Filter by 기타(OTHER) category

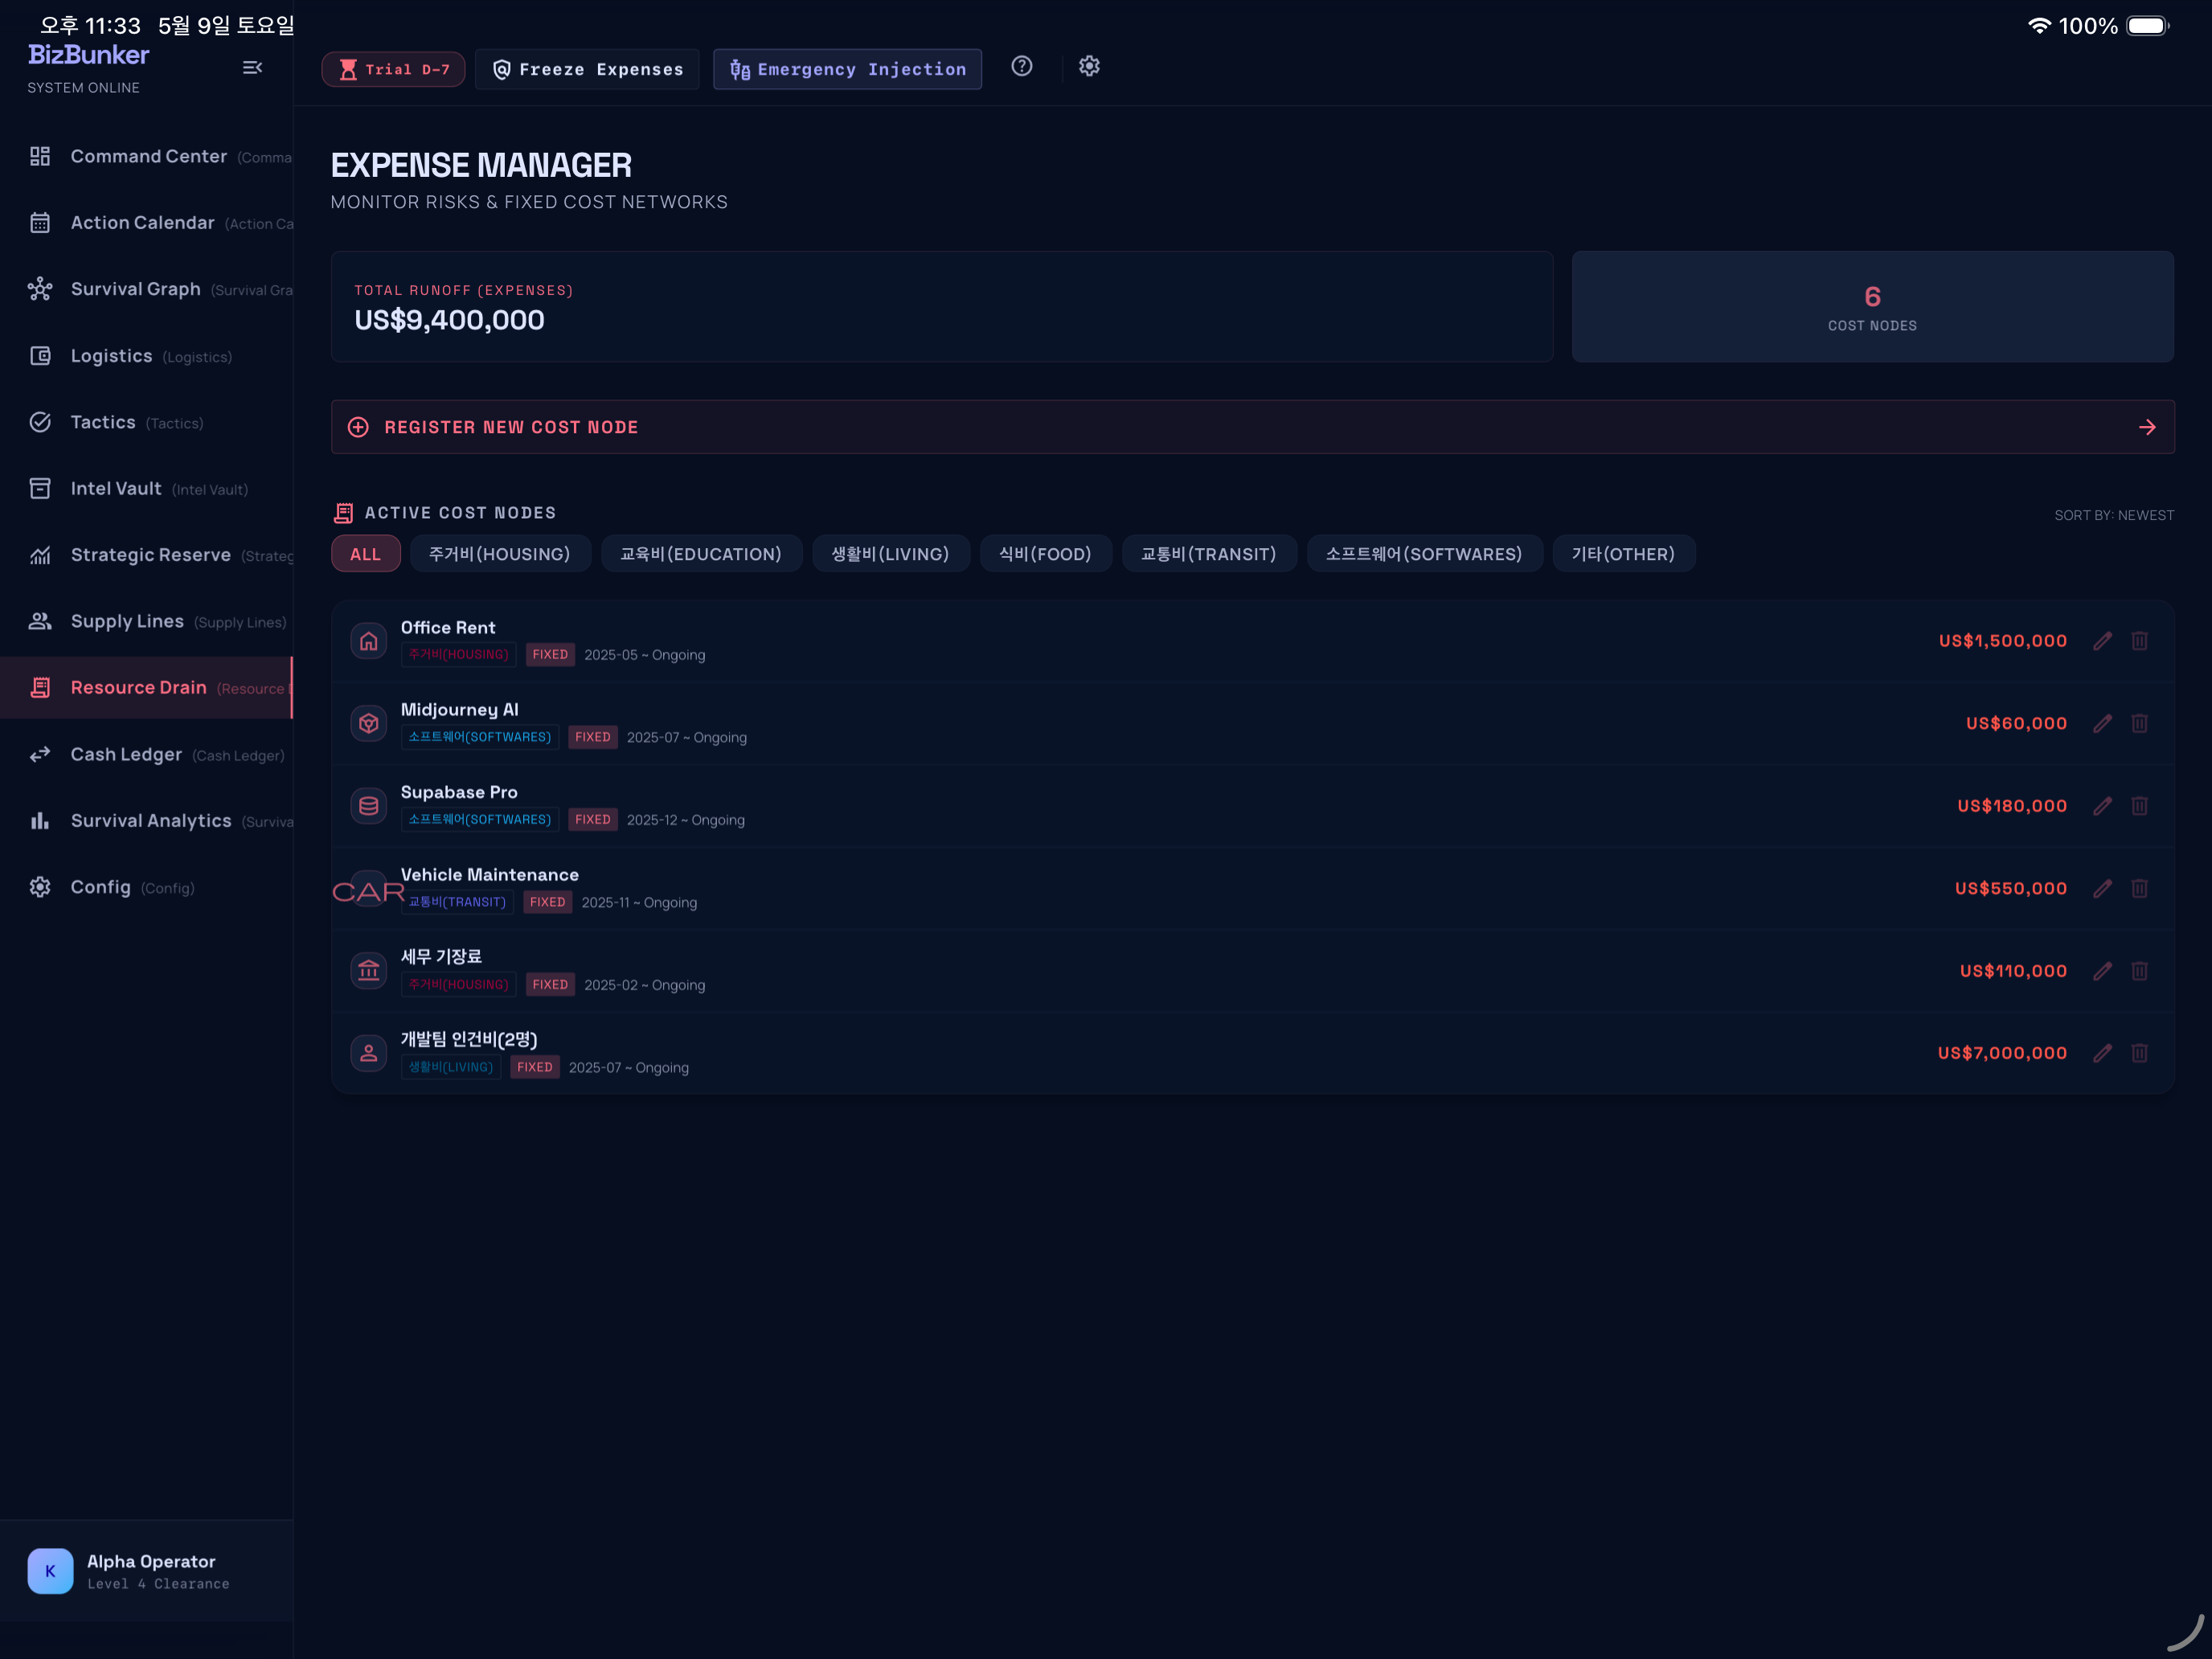[1623, 554]
